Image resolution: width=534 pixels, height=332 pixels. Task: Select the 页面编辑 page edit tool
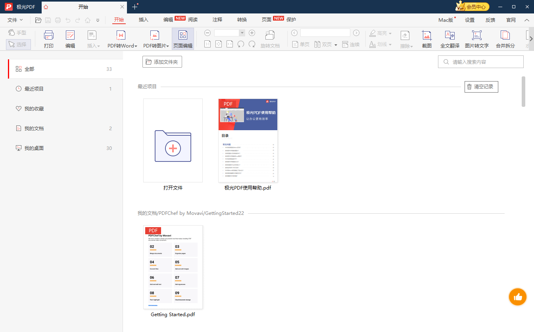pyautogui.click(x=182, y=39)
